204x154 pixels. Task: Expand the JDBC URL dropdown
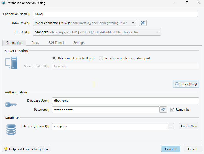[157, 32]
